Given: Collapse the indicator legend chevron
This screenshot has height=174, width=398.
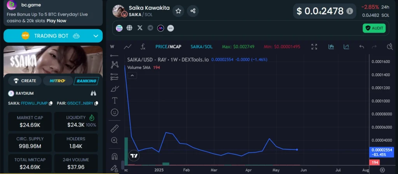Looking at the screenshot, I should pos(132,75).
